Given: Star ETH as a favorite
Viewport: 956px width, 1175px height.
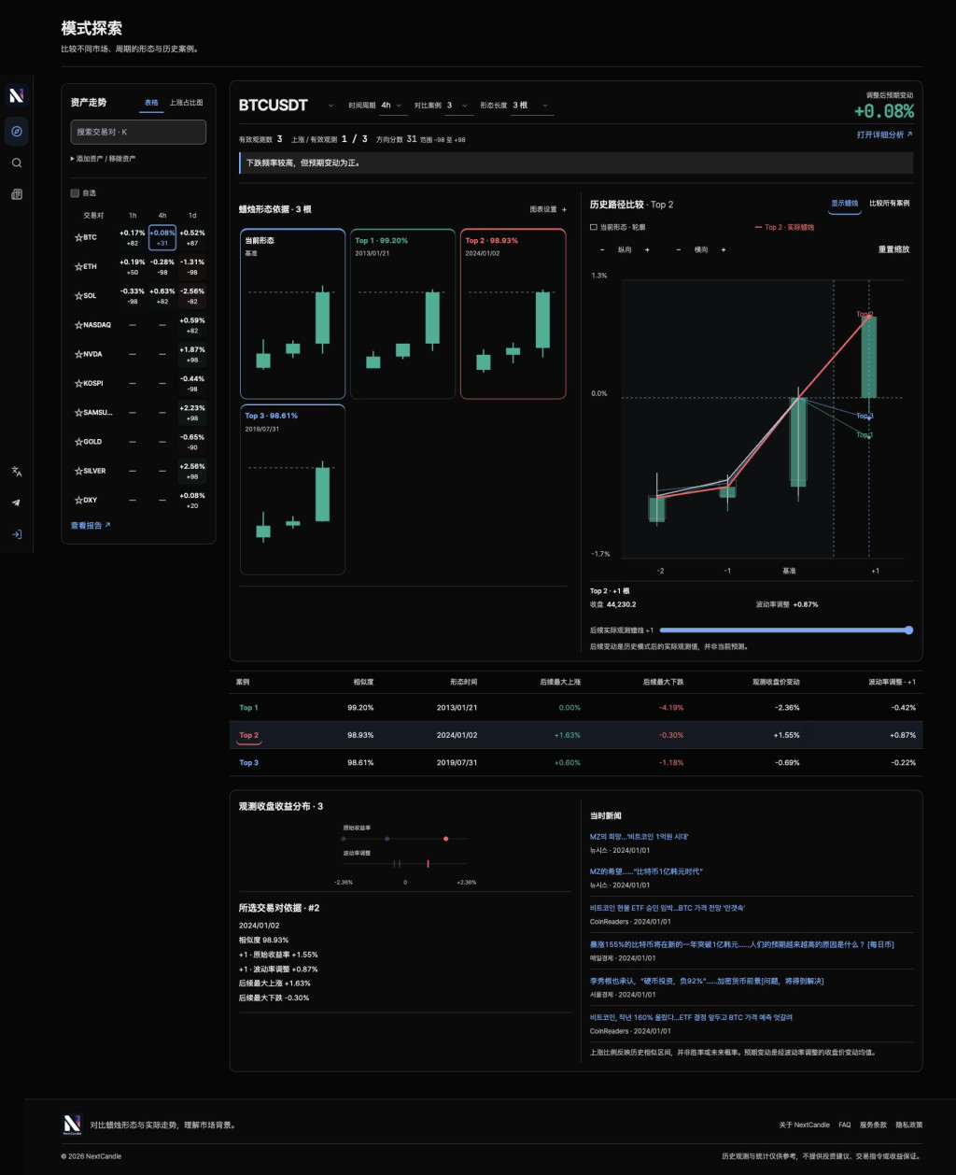Looking at the screenshot, I should pos(78,266).
